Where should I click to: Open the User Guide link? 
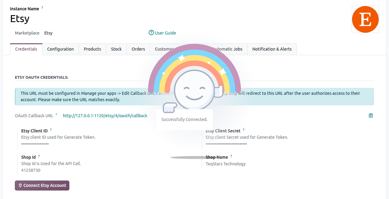[x=165, y=33]
